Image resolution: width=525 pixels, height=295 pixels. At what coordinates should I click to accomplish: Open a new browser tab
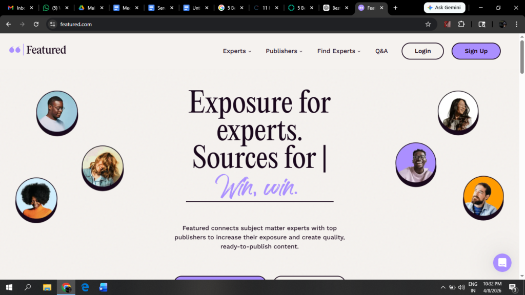click(395, 8)
